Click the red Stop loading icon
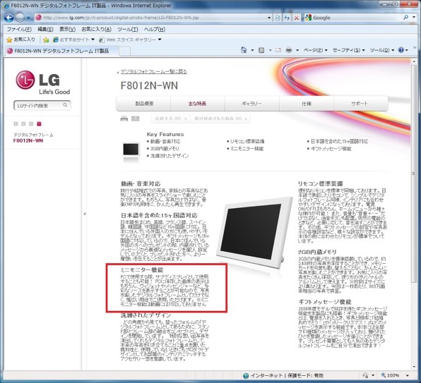Image resolution: width=421 pixels, height=383 pixels. [297, 18]
